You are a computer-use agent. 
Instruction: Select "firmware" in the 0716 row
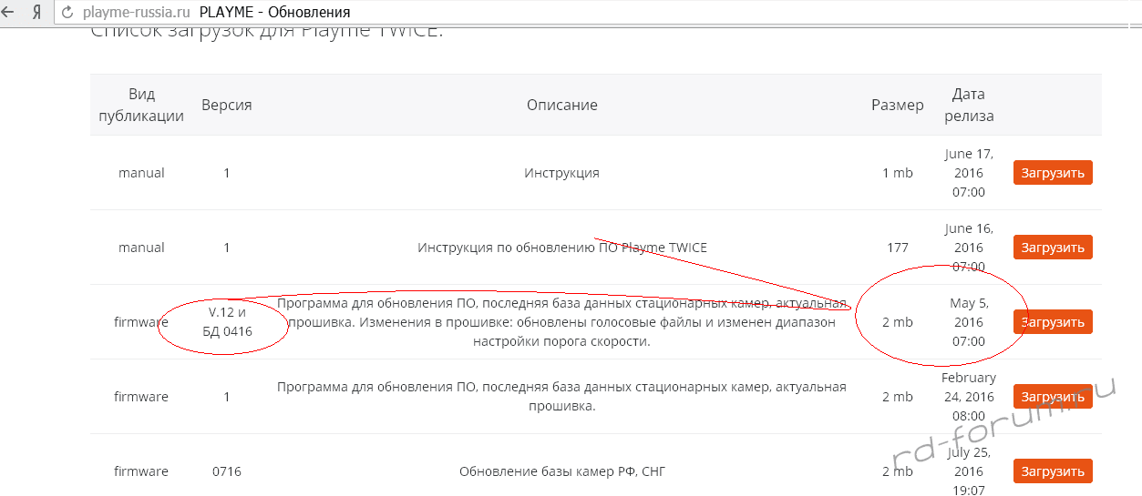pyautogui.click(x=141, y=471)
